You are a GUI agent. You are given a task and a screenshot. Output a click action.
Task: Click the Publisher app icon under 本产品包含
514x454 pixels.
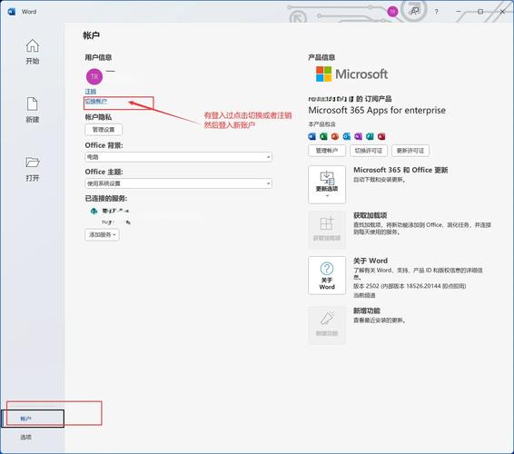[370, 136]
